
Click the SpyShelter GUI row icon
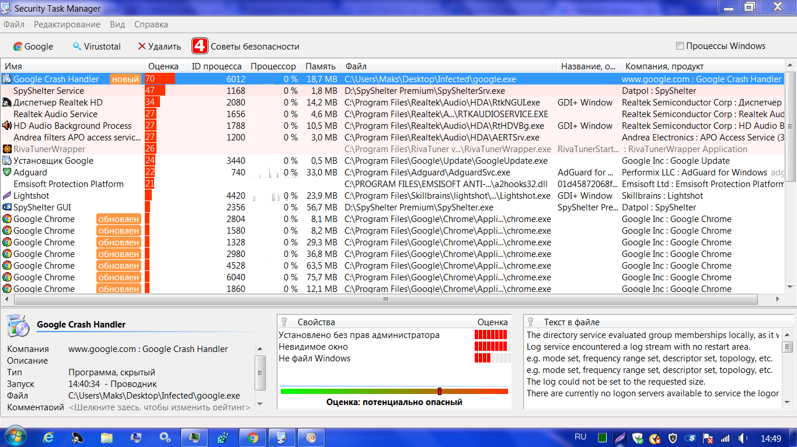coord(7,207)
